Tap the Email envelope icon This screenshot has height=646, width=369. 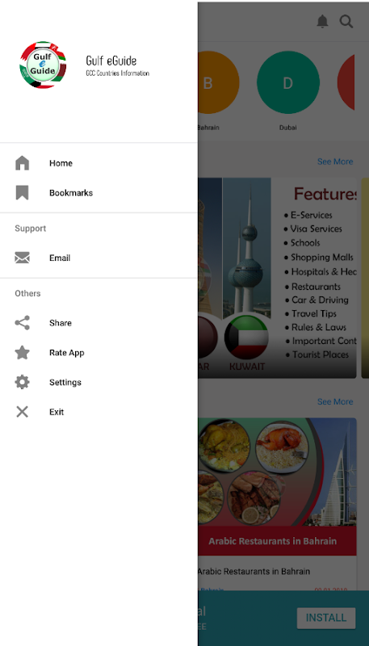coord(23,258)
